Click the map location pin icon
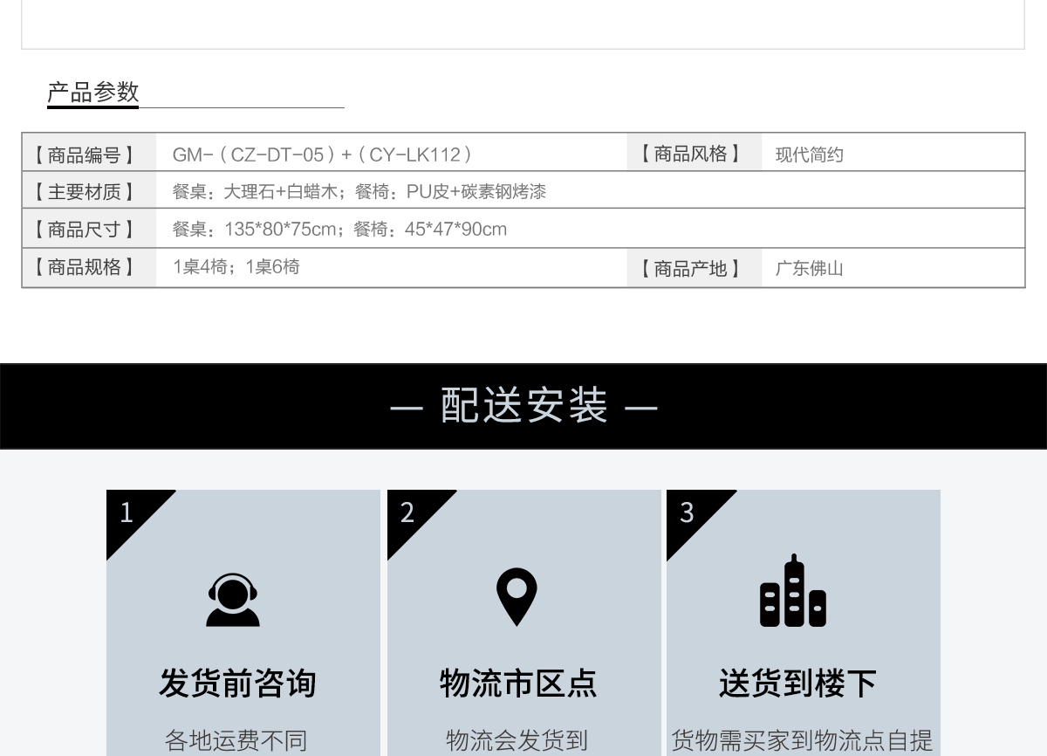 (517, 597)
